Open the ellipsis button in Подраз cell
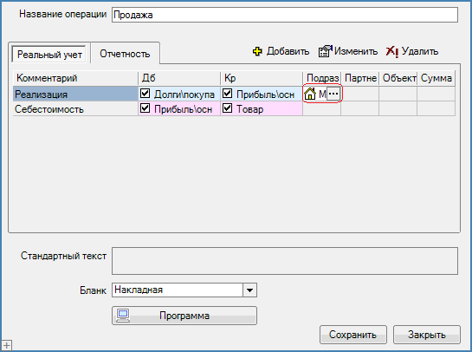Screen dimensions: 472x352 pos(333,94)
